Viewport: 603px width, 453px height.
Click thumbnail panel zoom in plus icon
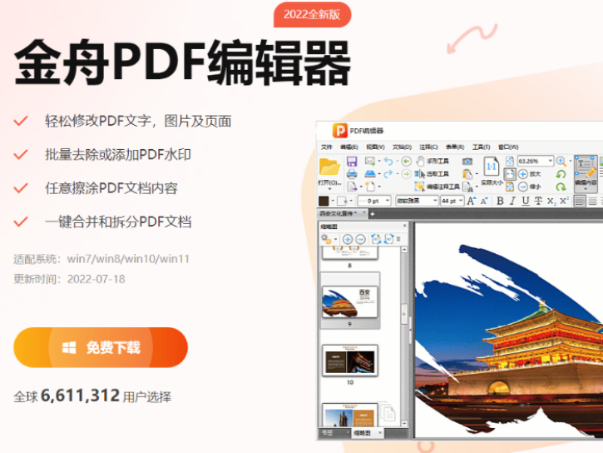point(348,239)
